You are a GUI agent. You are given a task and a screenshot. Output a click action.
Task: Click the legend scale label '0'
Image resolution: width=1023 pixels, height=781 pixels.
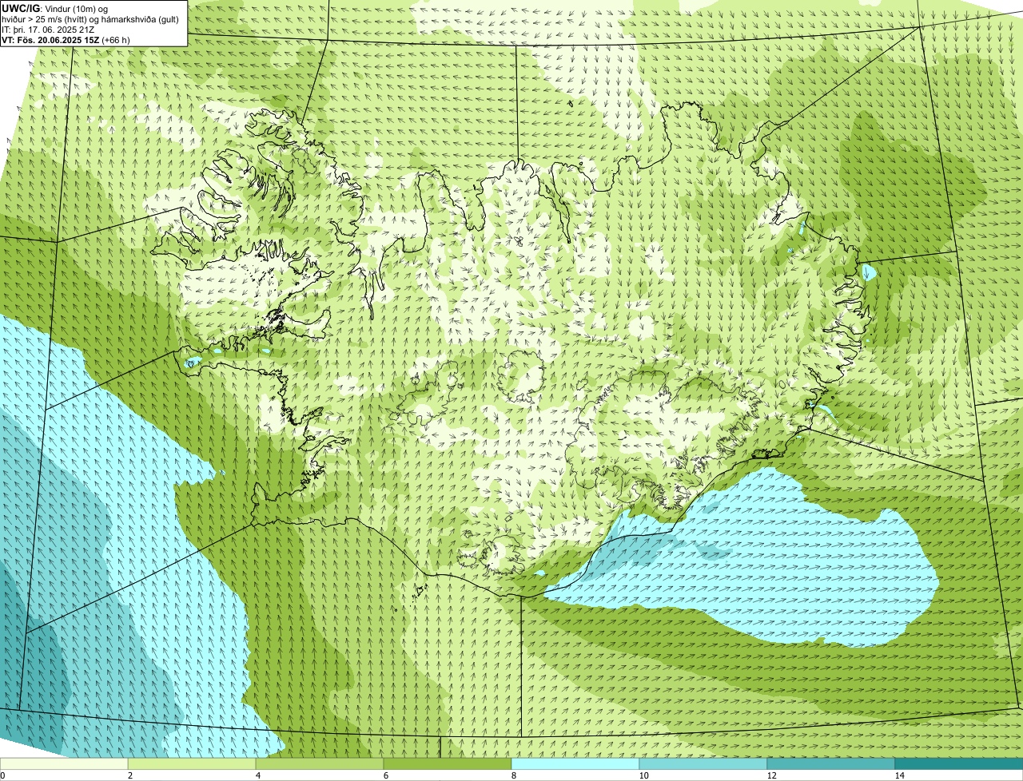[x=2, y=775]
